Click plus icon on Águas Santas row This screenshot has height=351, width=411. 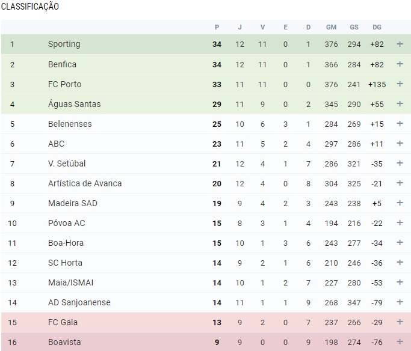pyautogui.click(x=400, y=104)
